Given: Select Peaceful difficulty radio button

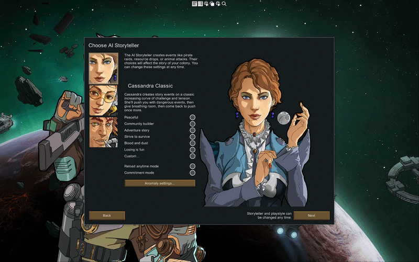Looking at the screenshot, I should coord(192,117).
